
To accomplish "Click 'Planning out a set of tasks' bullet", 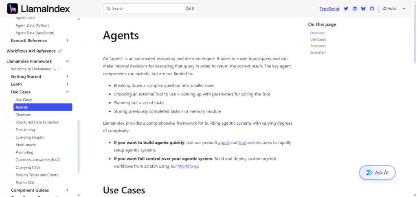I will click(138, 103).
